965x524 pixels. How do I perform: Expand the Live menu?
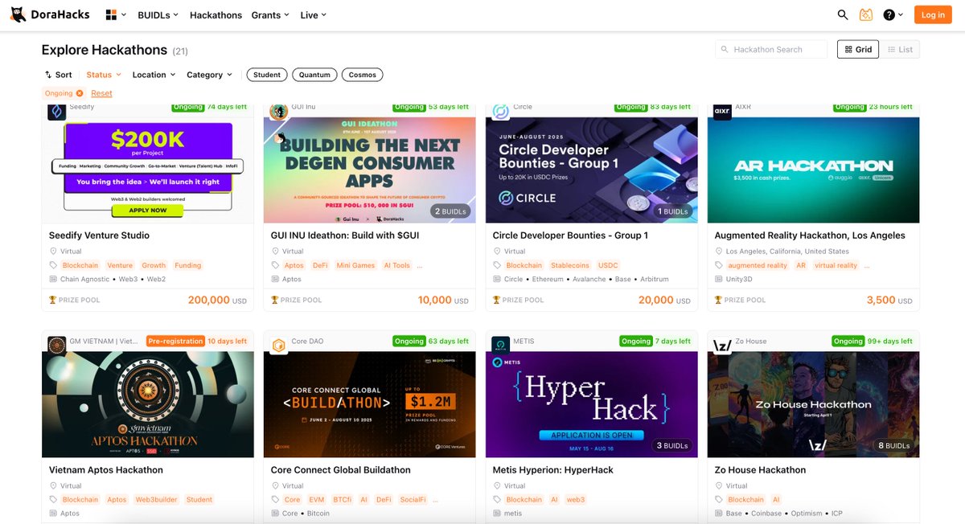coord(313,14)
